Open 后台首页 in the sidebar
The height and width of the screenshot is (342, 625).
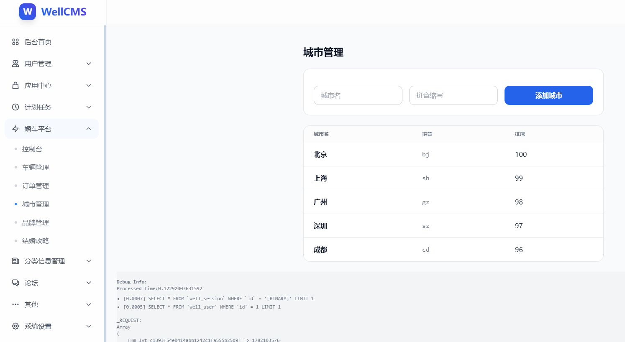[51, 42]
